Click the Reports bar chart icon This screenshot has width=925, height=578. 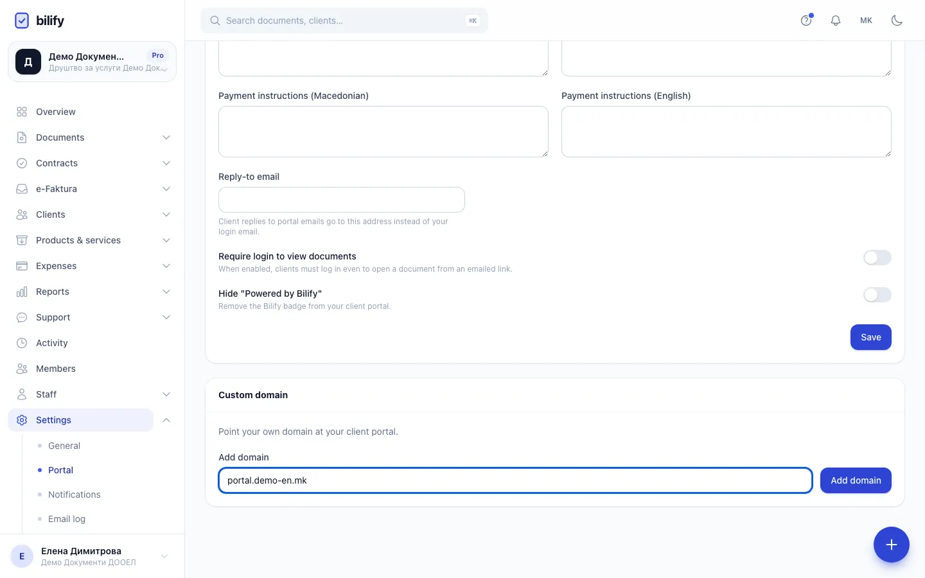[22, 292]
